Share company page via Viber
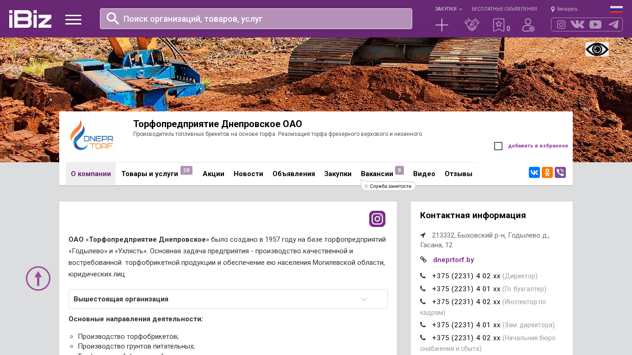The width and height of the screenshot is (632, 355). (x=560, y=172)
